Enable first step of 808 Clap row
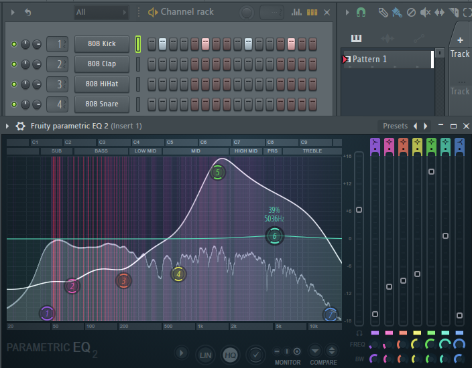Screen dimensions: 472x368 (152, 64)
